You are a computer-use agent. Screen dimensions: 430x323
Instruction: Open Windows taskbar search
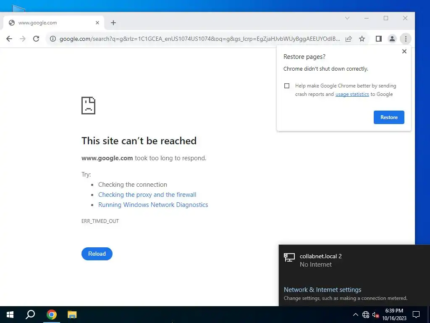(x=30, y=315)
